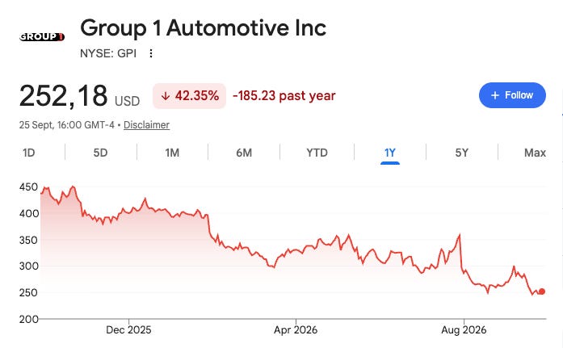The image size is (563, 348).
Task: Select the 6M time range
Action: 244,153
